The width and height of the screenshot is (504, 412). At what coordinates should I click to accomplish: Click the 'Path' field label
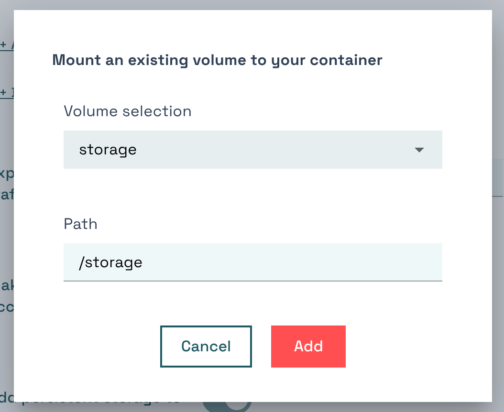[80, 224]
